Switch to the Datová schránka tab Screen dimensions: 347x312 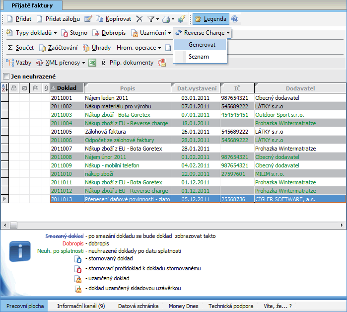(x=138, y=306)
